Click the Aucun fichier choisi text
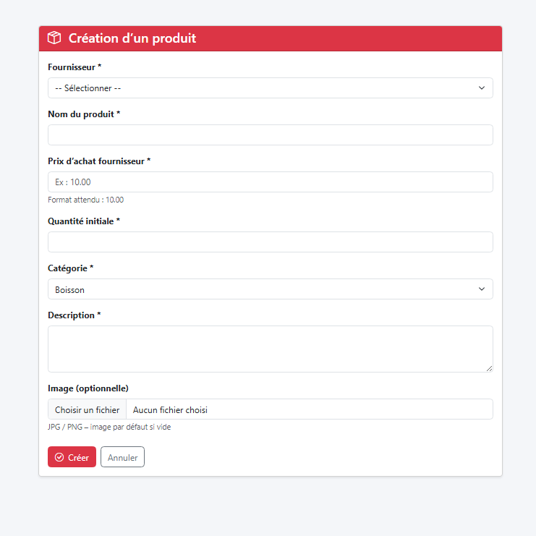 tap(170, 409)
